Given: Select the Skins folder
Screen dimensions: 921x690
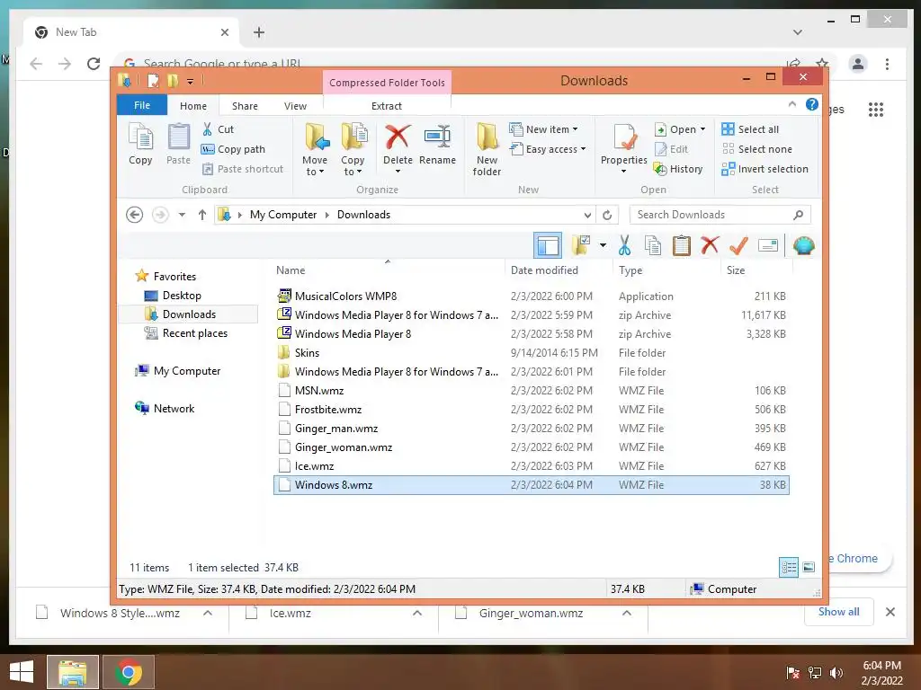Looking at the screenshot, I should 532,352.
